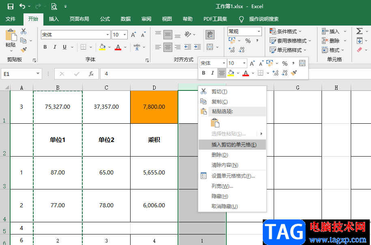Click merge cells icon in mini toolbar

point(302,63)
